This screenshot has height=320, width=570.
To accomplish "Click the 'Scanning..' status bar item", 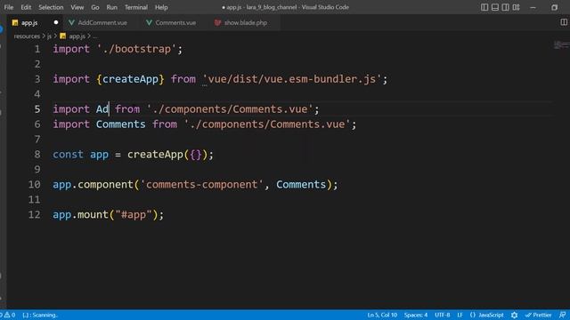I will coord(40,315).
